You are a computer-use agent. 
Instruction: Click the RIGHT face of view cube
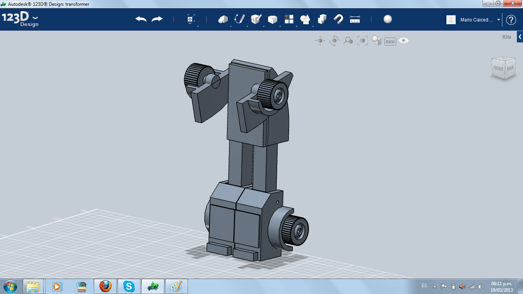point(510,68)
